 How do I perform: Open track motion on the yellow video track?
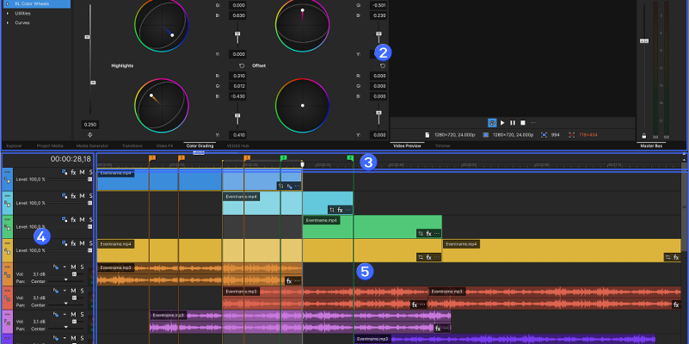point(65,243)
